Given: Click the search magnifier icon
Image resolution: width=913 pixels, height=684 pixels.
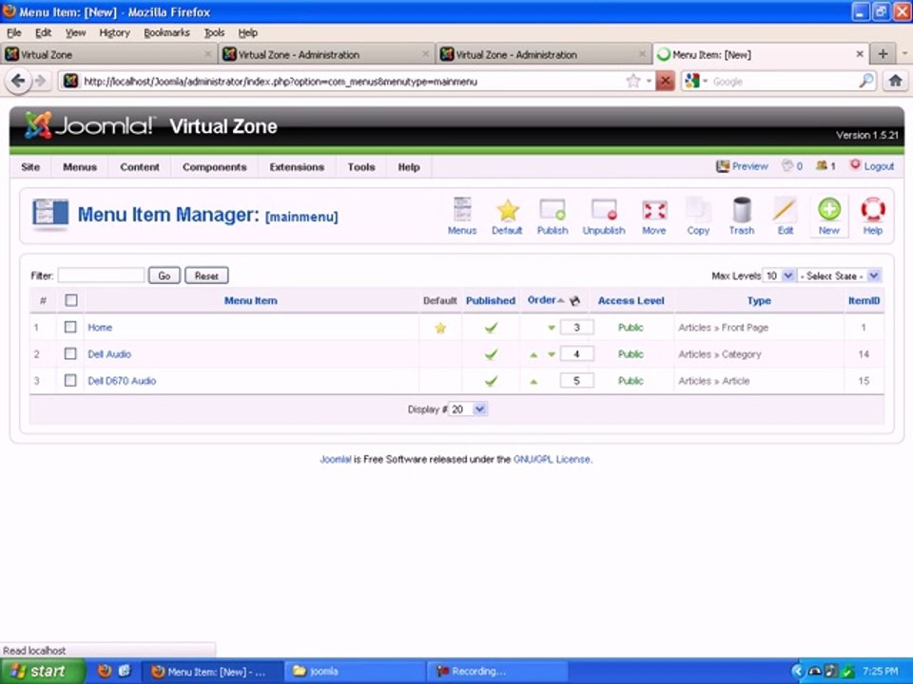Looking at the screenshot, I should [x=866, y=81].
